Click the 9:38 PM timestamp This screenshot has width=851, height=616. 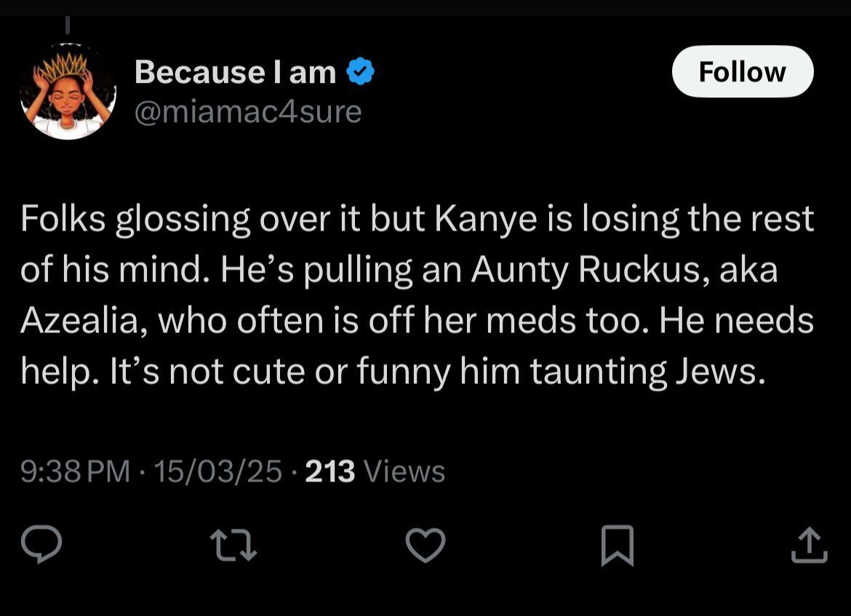[75, 471]
